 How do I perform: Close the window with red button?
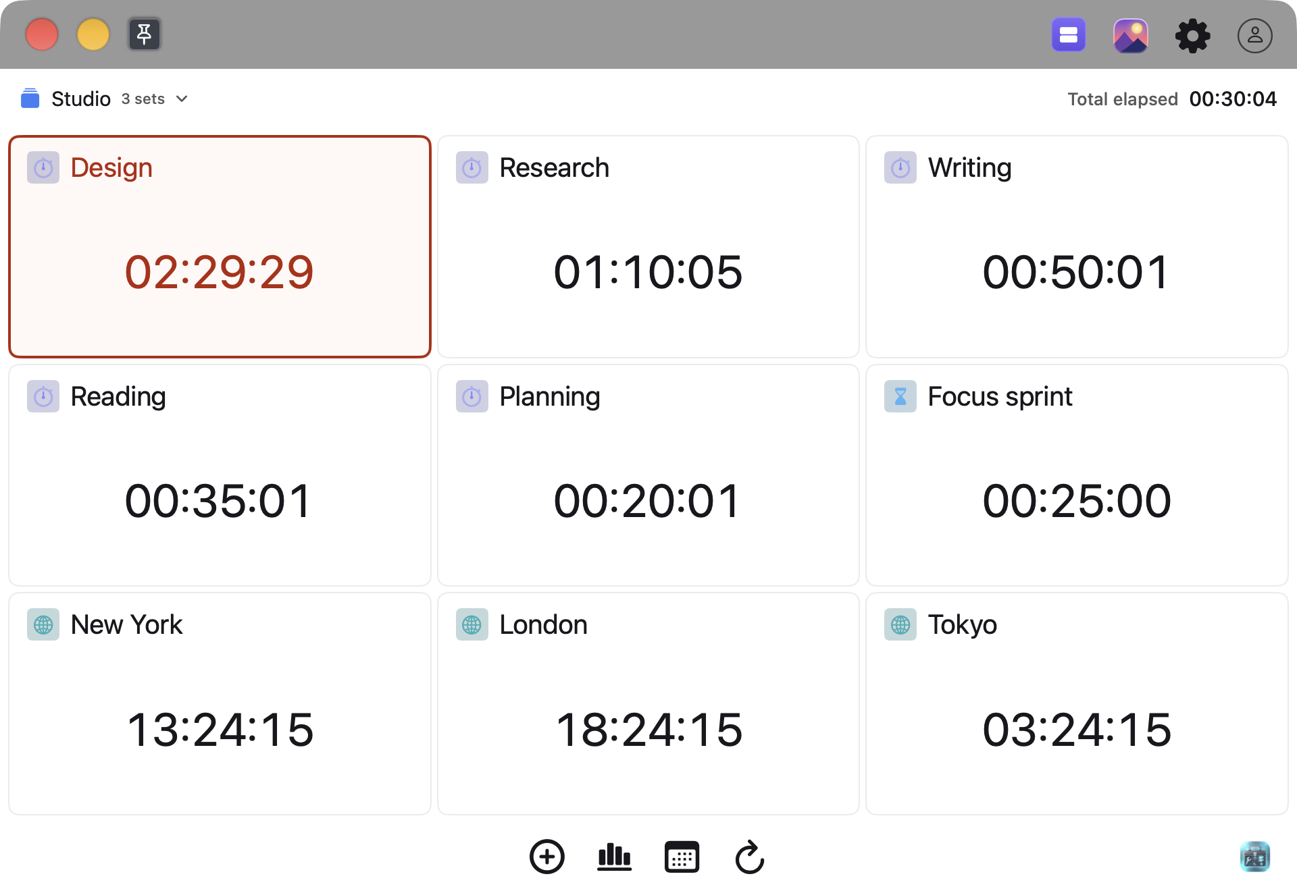[42, 34]
